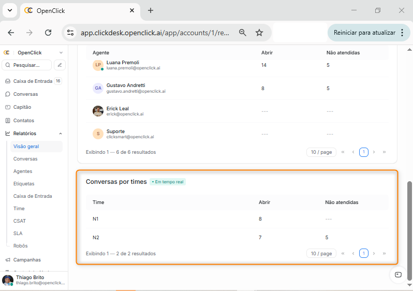Bookmark this page with the star icon
The image size is (413, 291).
click(259, 33)
